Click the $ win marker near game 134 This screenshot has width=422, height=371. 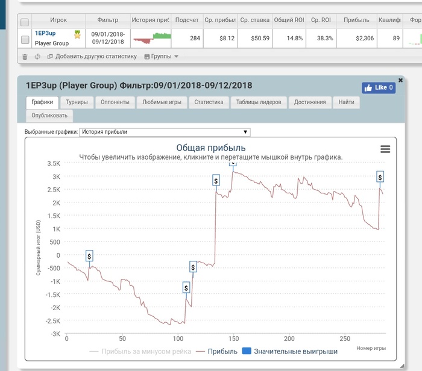coord(216,180)
